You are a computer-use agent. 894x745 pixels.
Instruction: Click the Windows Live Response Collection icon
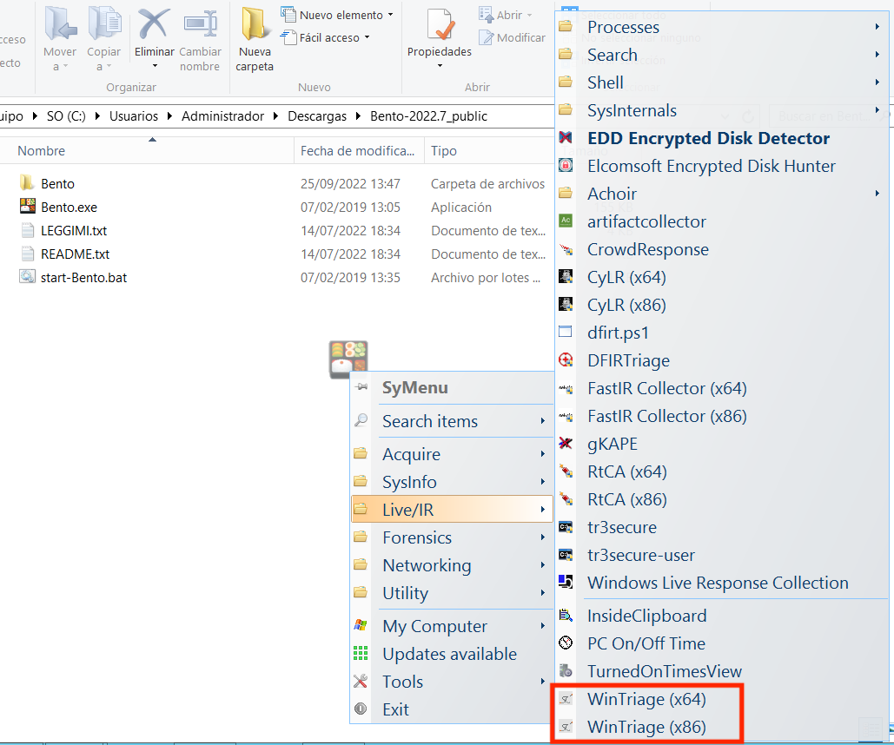pyautogui.click(x=566, y=582)
